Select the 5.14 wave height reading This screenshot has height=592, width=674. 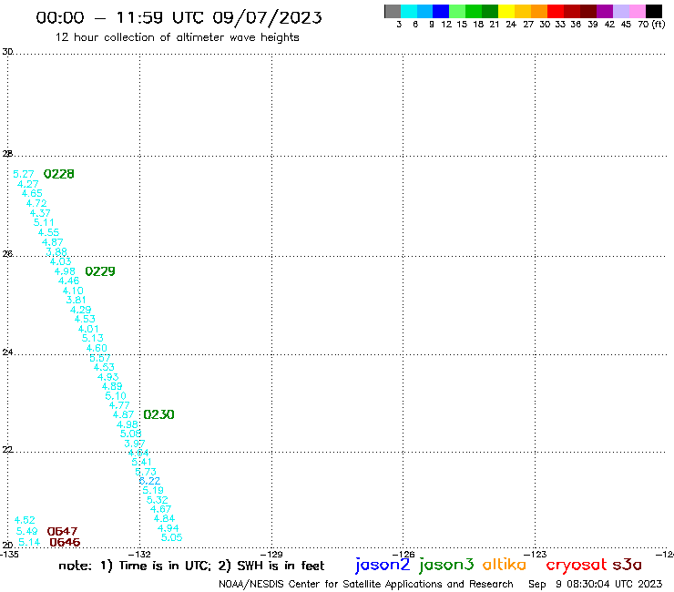click(x=29, y=543)
